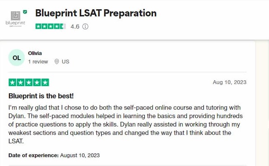The height and width of the screenshot is (166, 269).
Task: Open Olivia's reviewer profile name
Action: pos(35,53)
